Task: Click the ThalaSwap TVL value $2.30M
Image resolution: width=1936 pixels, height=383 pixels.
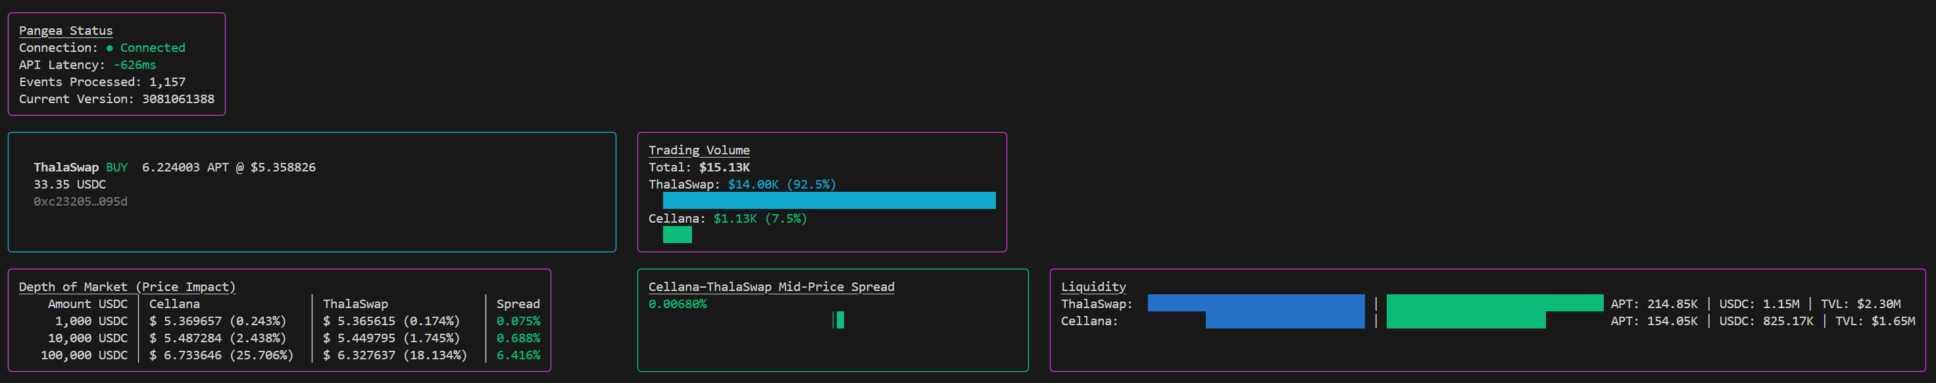Action: click(x=1877, y=304)
